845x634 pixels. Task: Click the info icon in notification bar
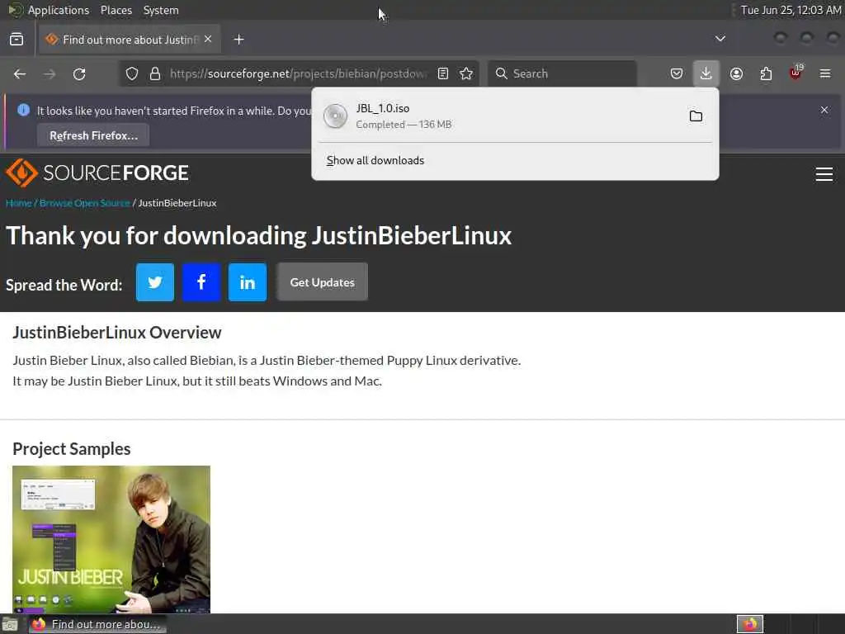click(23, 110)
